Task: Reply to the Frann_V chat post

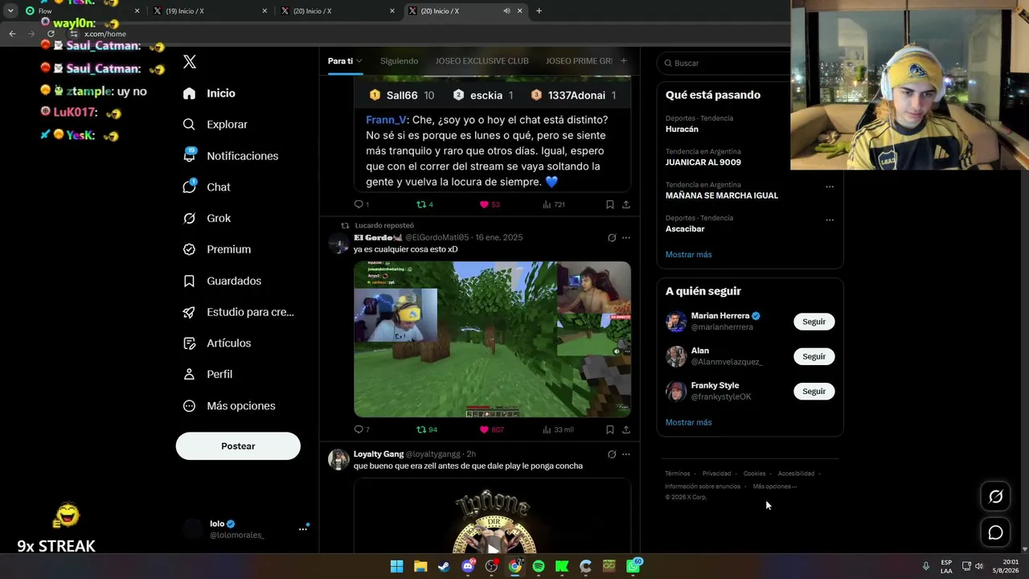Action: [x=361, y=204]
